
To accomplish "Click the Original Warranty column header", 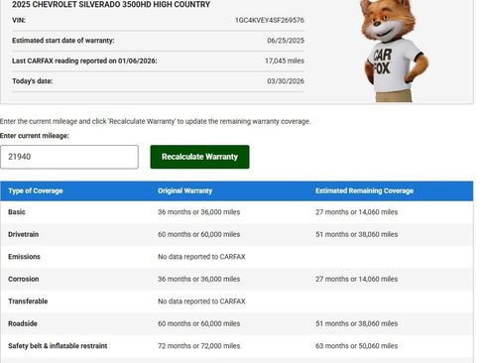I will (x=184, y=190).
